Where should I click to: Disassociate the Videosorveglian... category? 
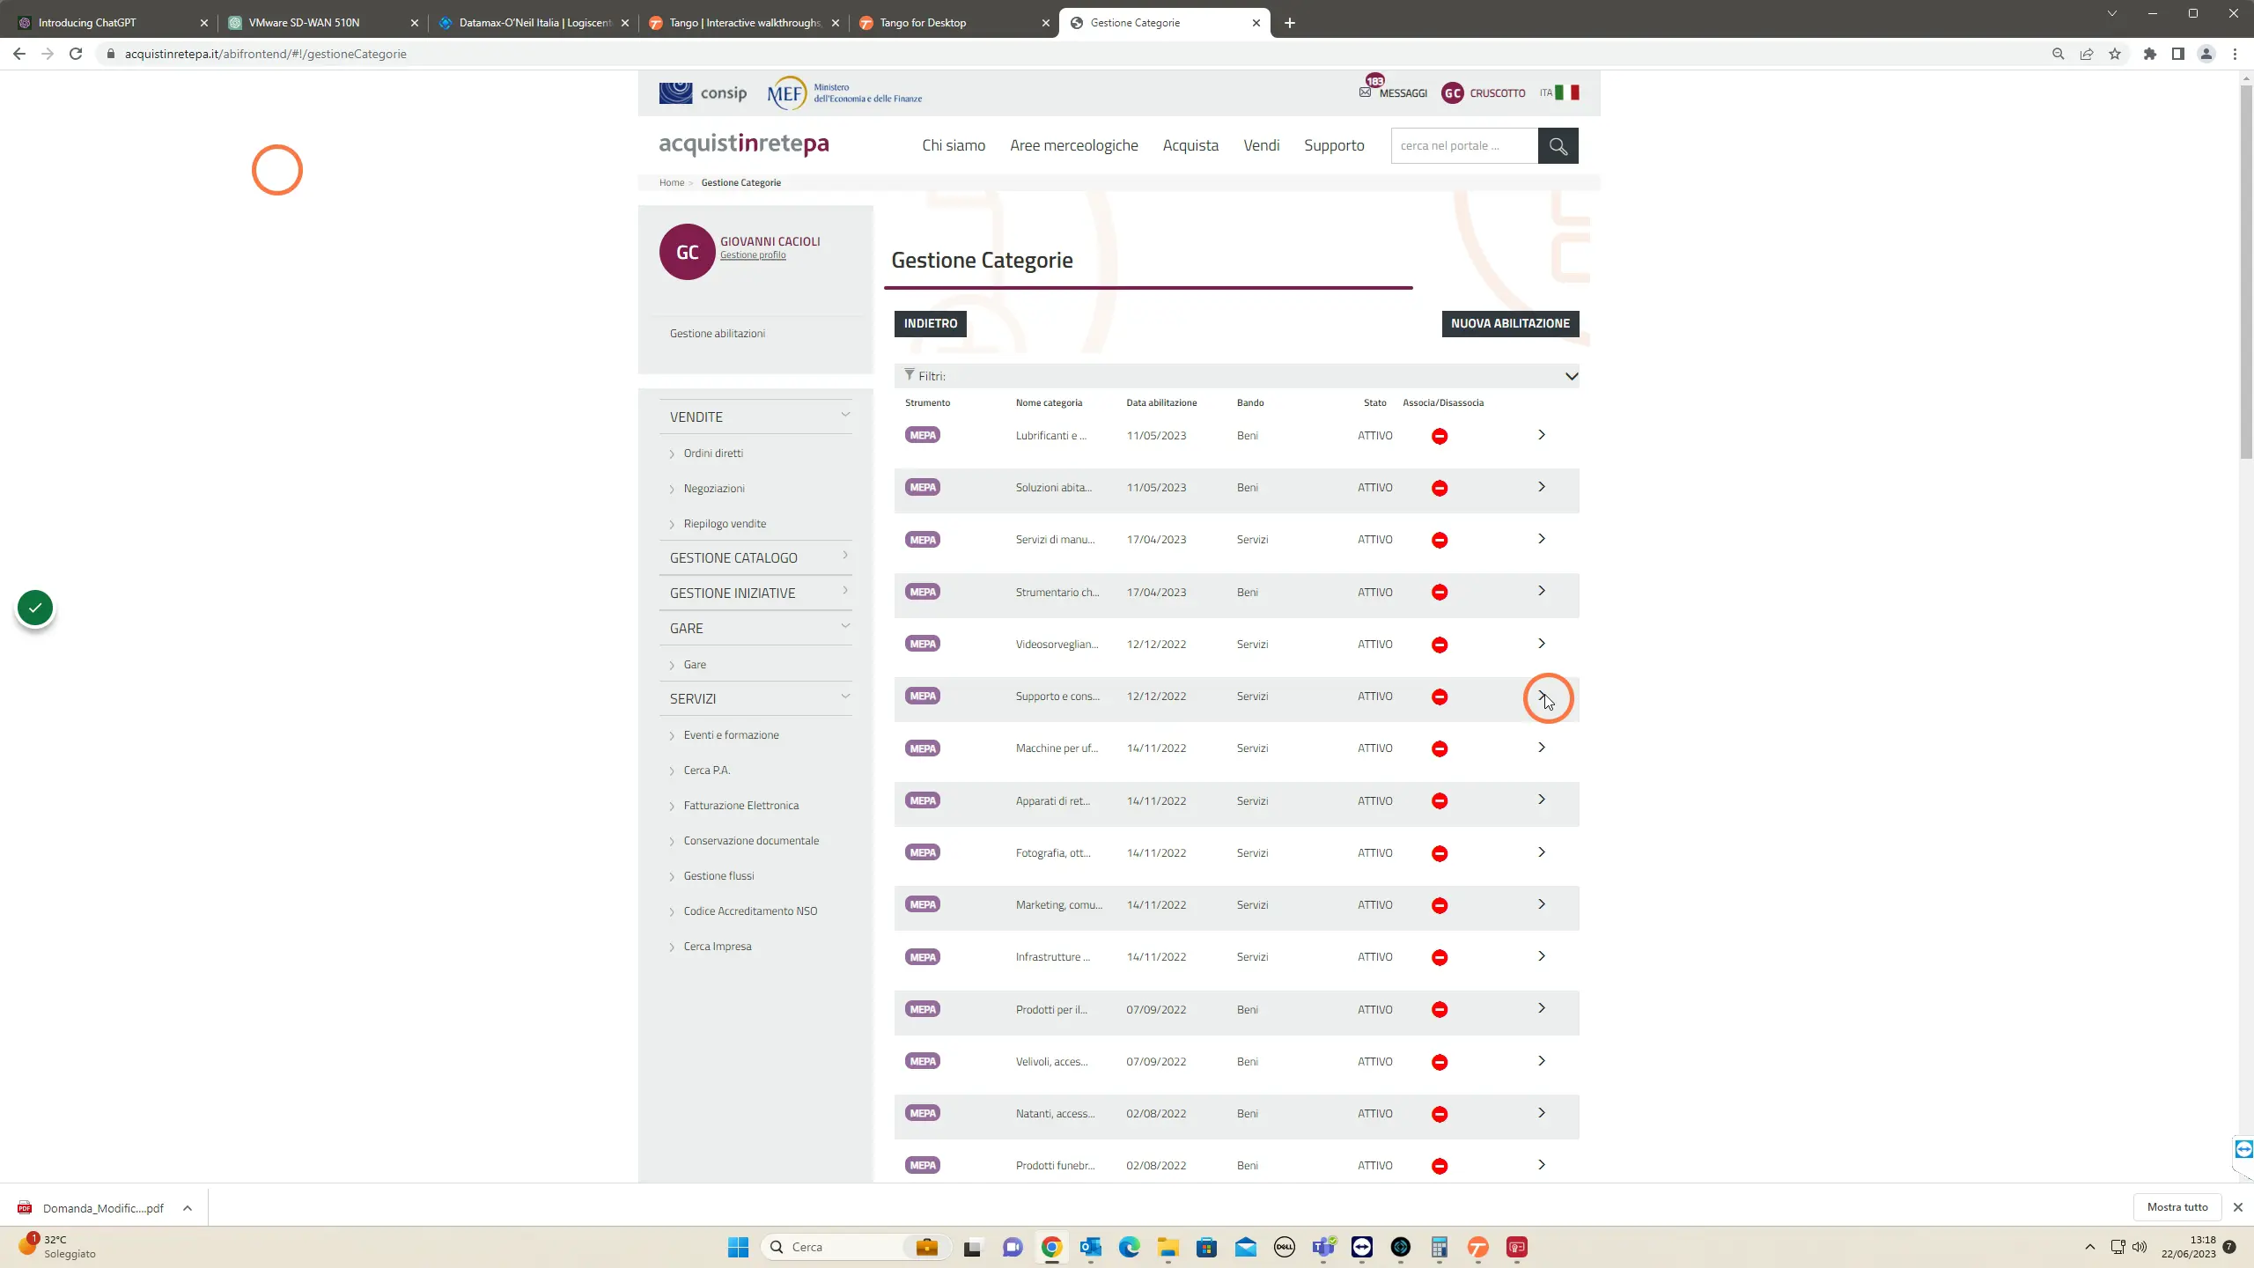click(1440, 645)
